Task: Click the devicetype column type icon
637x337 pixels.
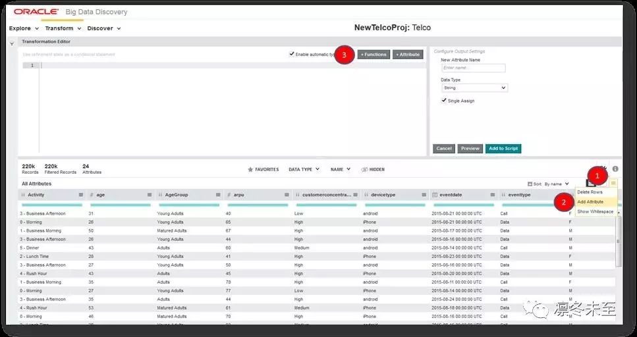Action: (x=366, y=195)
